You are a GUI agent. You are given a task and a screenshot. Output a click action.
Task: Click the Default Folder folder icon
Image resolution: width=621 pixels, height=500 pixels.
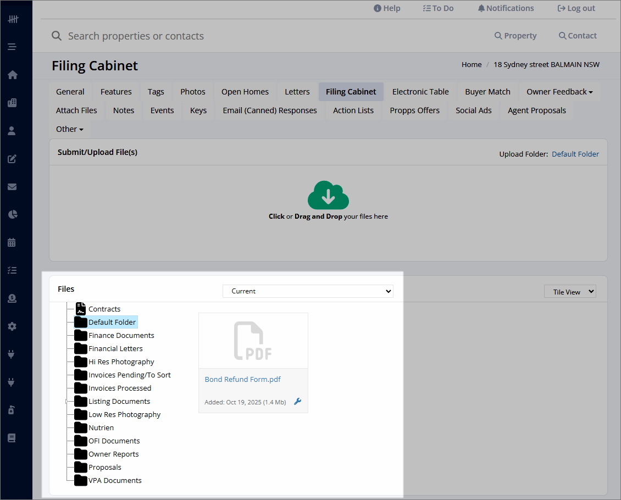pos(81,322)
